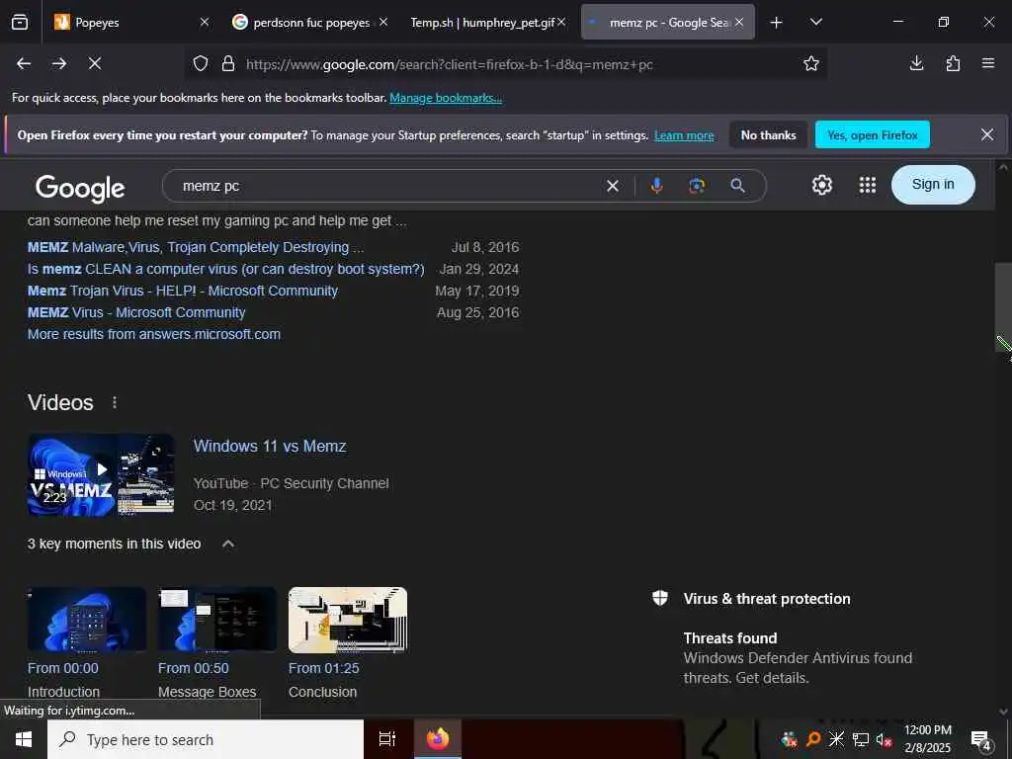This screenshot has width=1012, height=759.
Task: Open Firefox View icon in tab strip
Action: (x=20, y=22)
